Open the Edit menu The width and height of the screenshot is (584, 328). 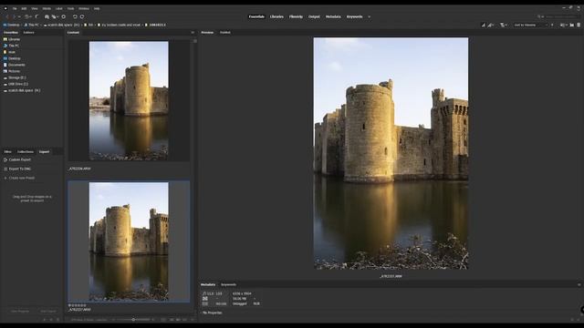coord(24,8)
